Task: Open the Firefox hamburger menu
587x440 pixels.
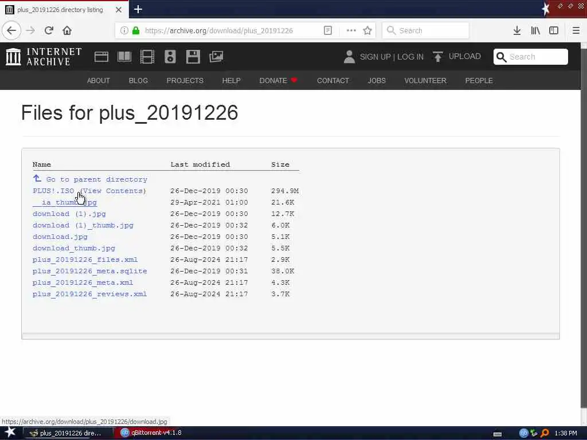Action: (x=576, y=30)
